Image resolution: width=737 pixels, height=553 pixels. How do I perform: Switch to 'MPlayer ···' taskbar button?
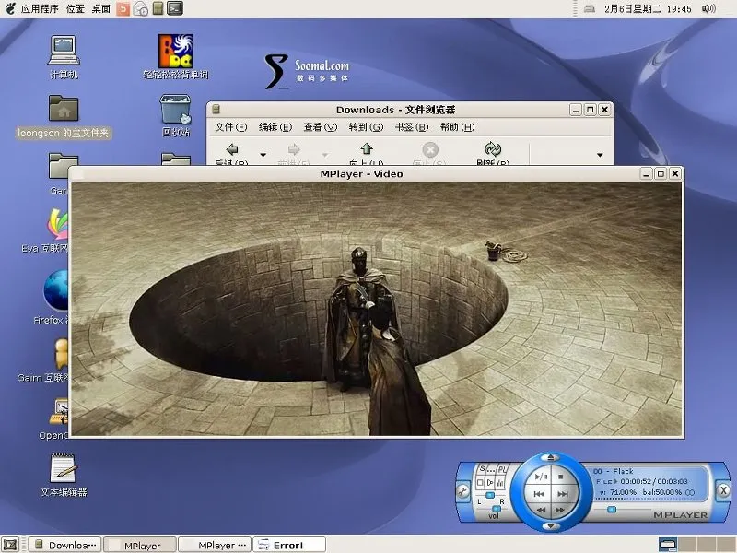tap(215, 545)
